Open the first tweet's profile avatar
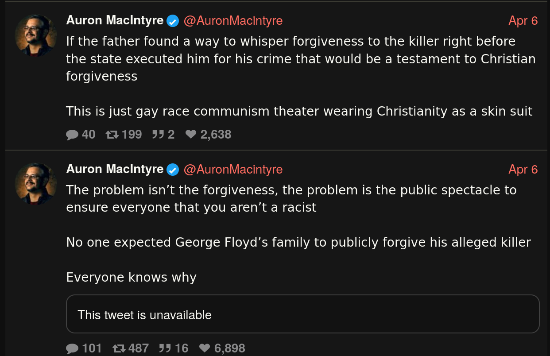550x356 pixels. pyautogui.click(x=36, y=35)
